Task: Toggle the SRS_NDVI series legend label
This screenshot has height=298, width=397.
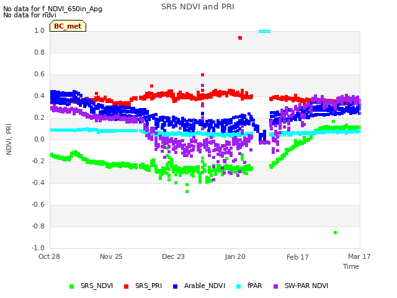Action: (x=97, y=286)
